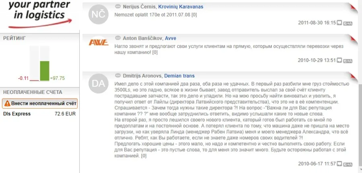Translate the Nerijus Černis review
This screenshot has height=173, width=362.
point(348,23)
